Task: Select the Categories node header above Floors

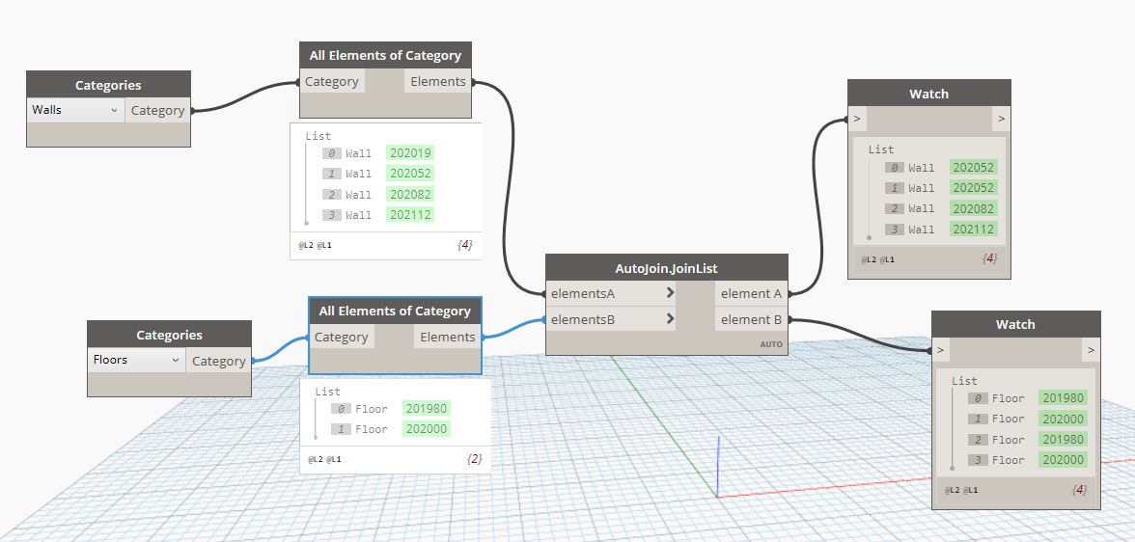Action: (x=169, y=335)
